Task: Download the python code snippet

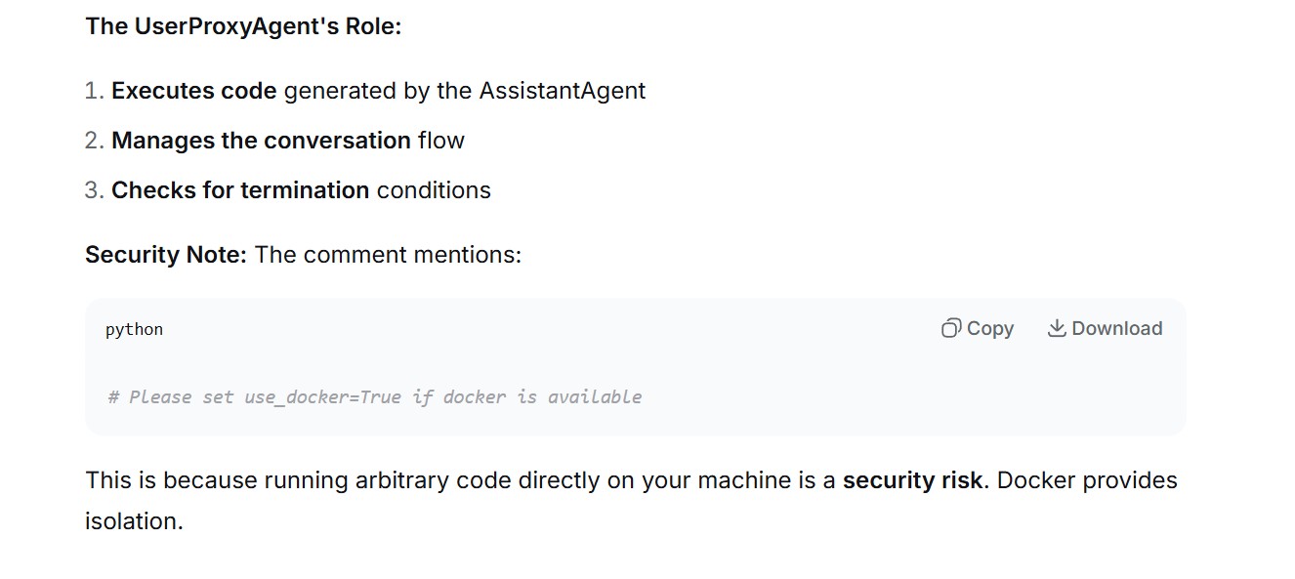Action: (1105, 329)
